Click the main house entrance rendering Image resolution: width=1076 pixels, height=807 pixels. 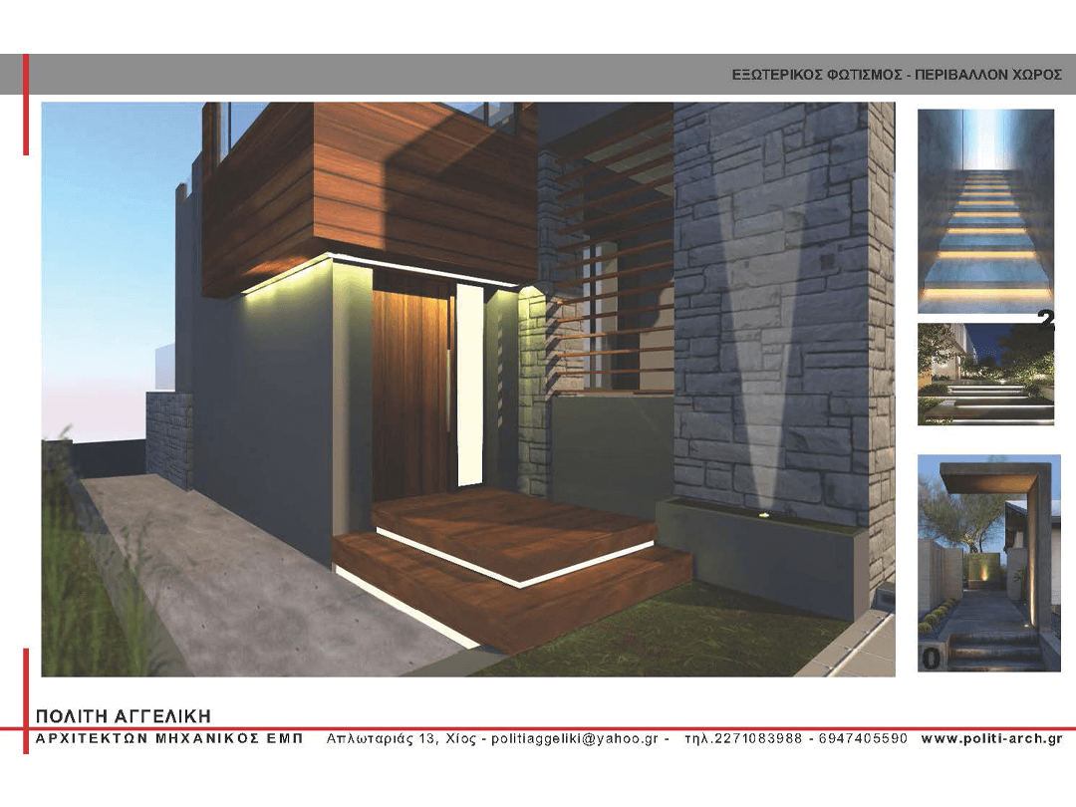(x=468, y=390)
